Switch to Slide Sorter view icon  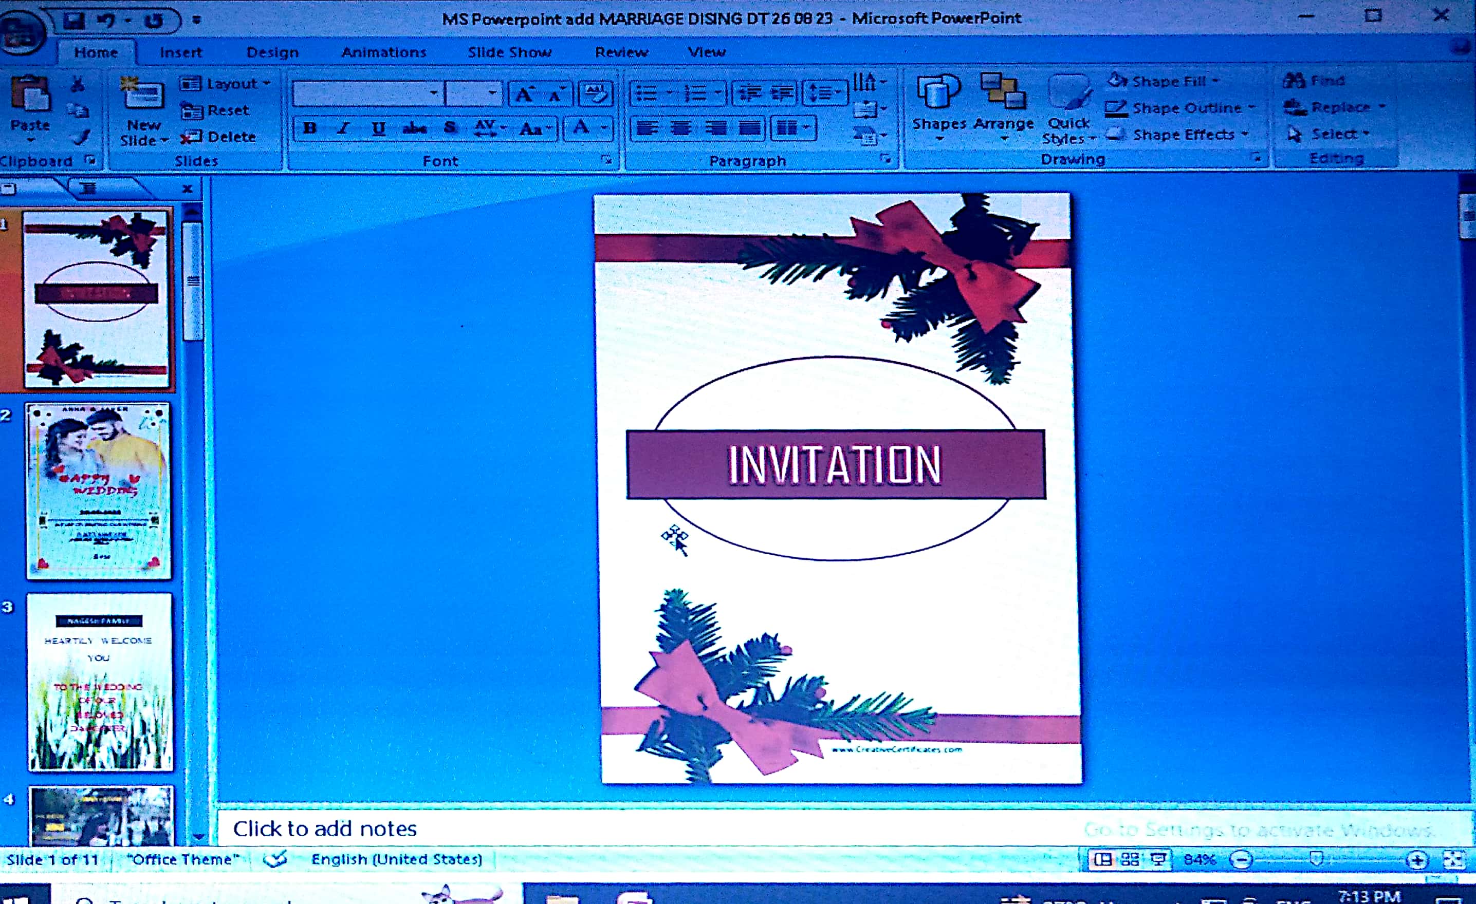[x=1130, y=860]
